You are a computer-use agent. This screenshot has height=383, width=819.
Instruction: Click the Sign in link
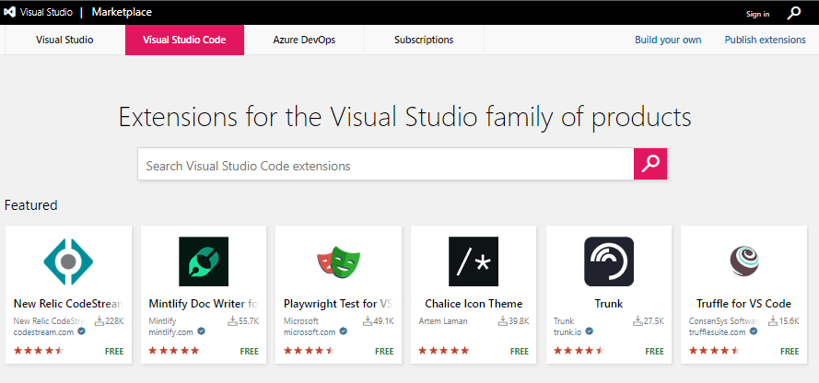click(x=757, y=14)
